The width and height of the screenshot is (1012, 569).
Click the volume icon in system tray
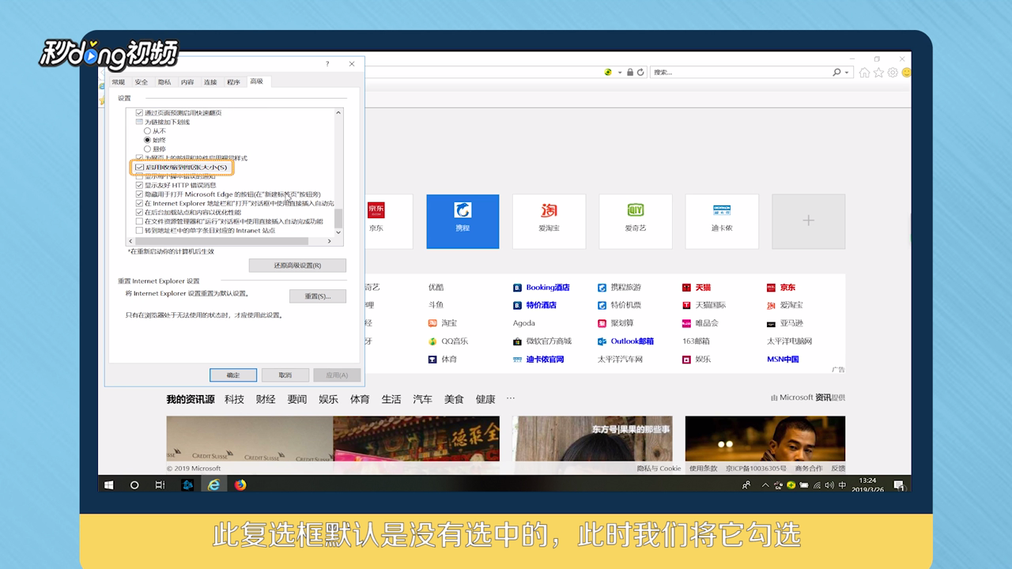829,485
